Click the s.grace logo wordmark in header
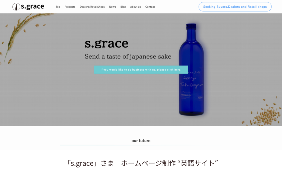Screen dimensions: 282x176 (x=32, y=7)
